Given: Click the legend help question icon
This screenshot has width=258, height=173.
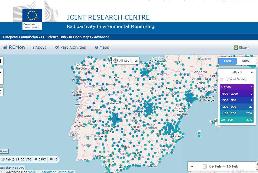Looking at the screenshot, I should (221, 79).
